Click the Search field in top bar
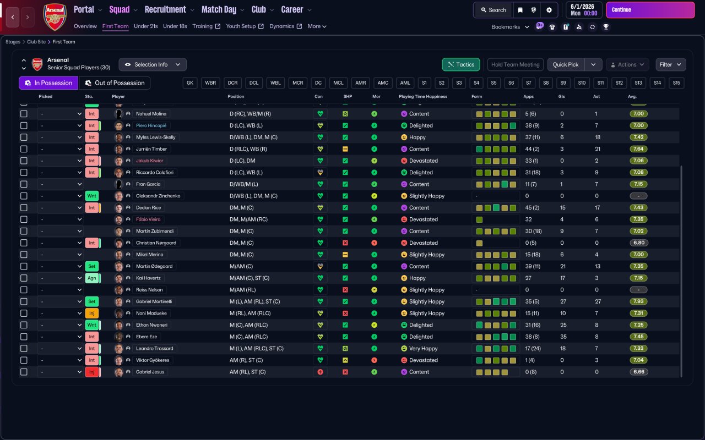 [493, 10]
